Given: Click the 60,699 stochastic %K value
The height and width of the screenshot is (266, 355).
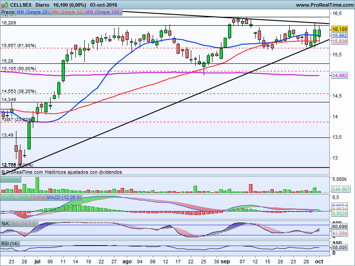Looking at the screenshot, I should (339, 227).
